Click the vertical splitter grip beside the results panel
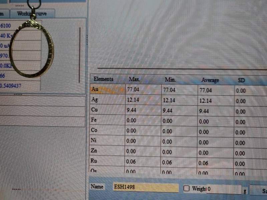 (87, 40)
